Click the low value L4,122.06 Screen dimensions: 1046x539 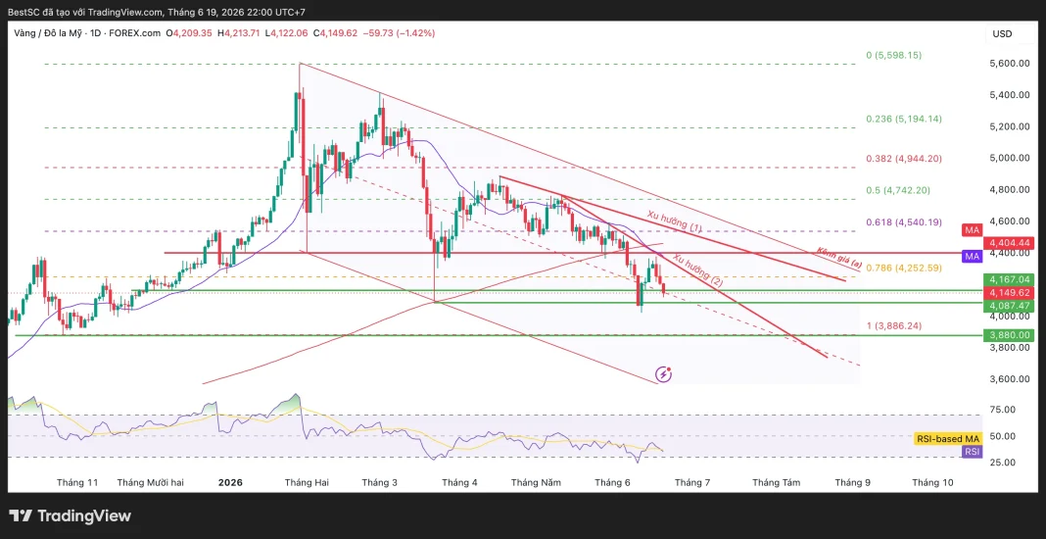click(x=286, y=32)
